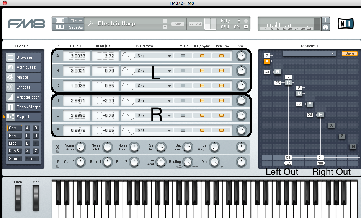Click operator A Ratio field 3.0033
The image size is (361, 218).
point(77,56)
